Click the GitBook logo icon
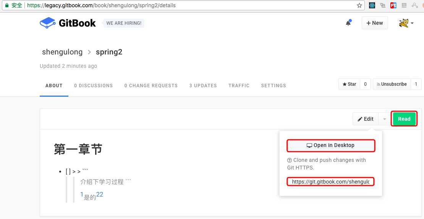This screenshot has width=424, height=219. (x=48, y=23)
